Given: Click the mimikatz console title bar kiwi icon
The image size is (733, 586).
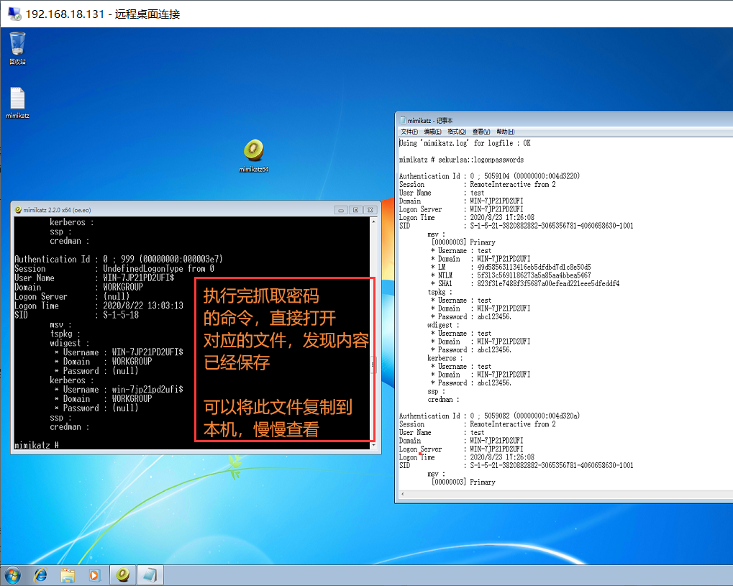Looking at the screenshot, I should pos(18,210).
